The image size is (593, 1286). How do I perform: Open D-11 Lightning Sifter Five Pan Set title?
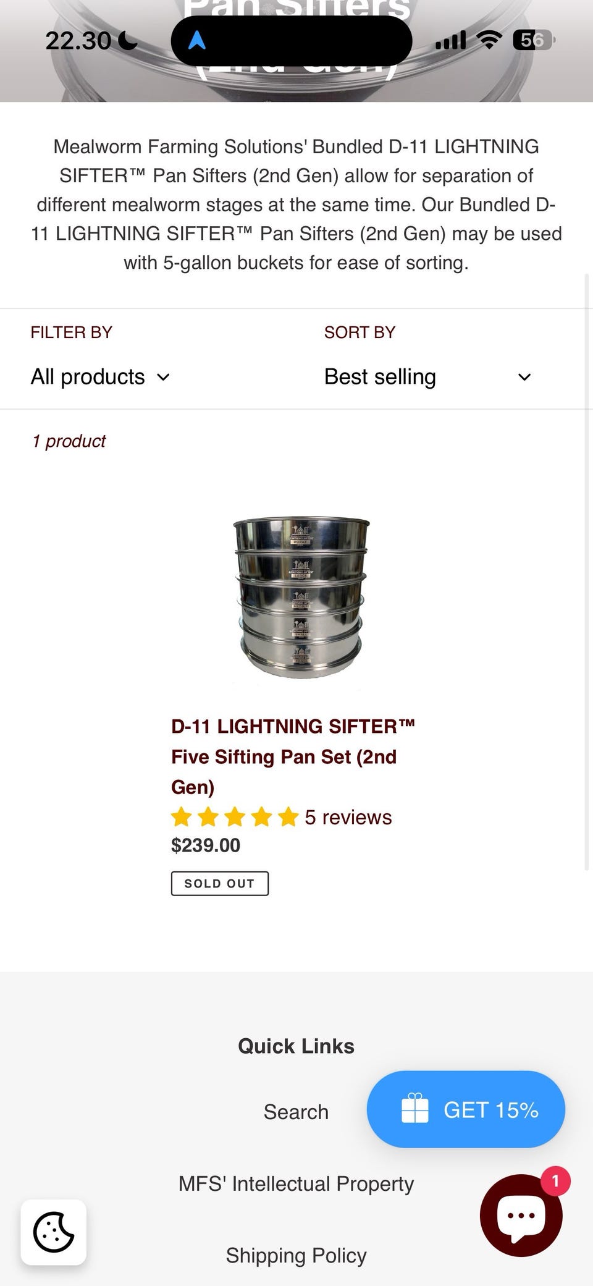pos(293,756)
